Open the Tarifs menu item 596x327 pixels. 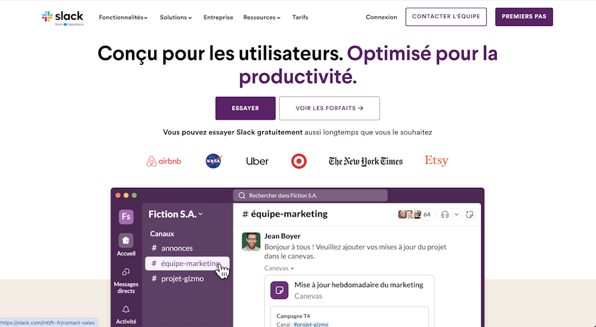coord(300,17)
